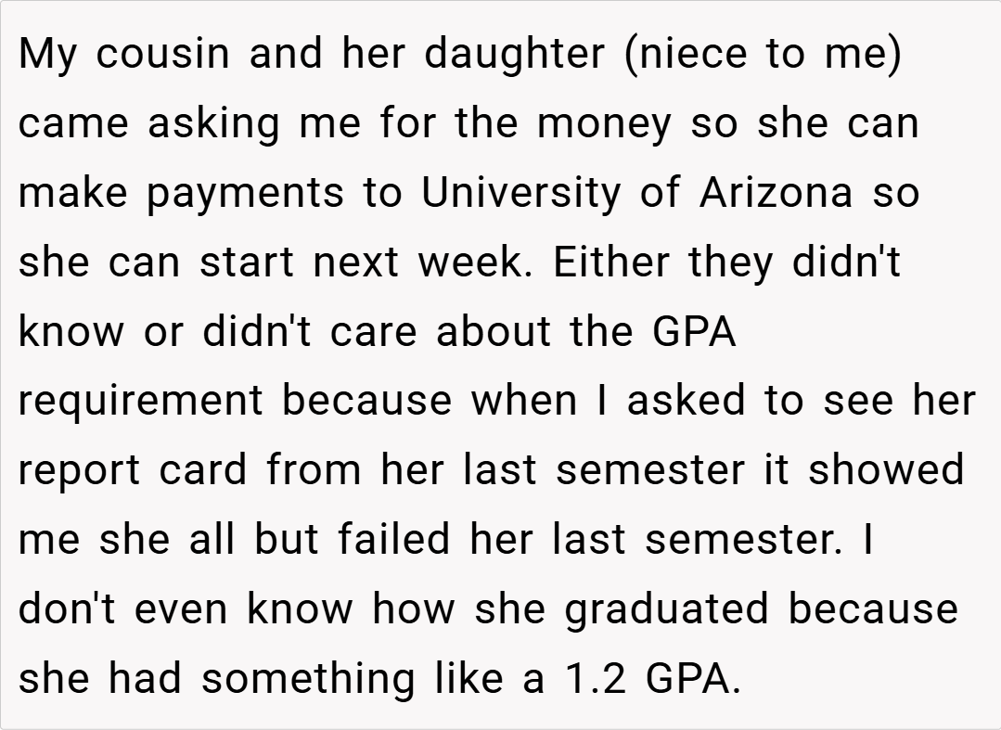The width and height of the screenshot is (1001, 730).
Task: Click the word "requirement"
Action: coord(140,402)
